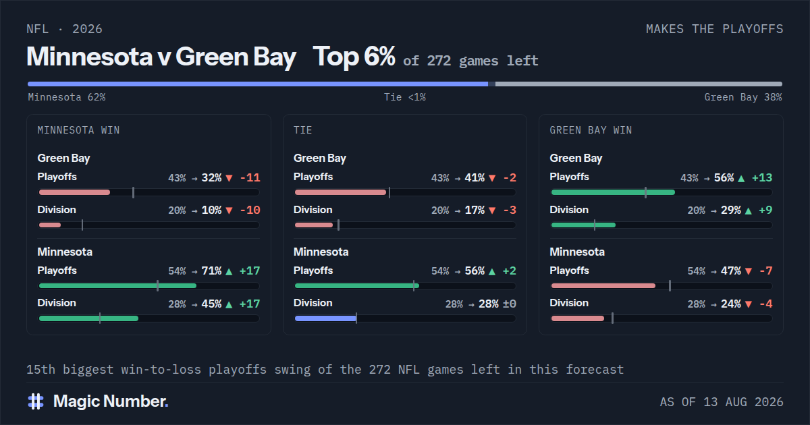Click green up arrow beside Green Bay Division +9
This screenshot has width=810, height=425.
(x=748, y=210)
